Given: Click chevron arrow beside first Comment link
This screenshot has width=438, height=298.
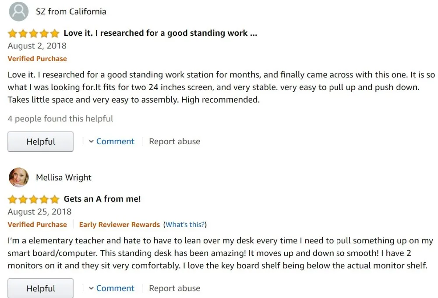Looking at the screenshot, I should (x=91, y=142).
